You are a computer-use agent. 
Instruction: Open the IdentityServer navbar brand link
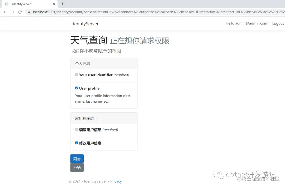click(84, 24)
